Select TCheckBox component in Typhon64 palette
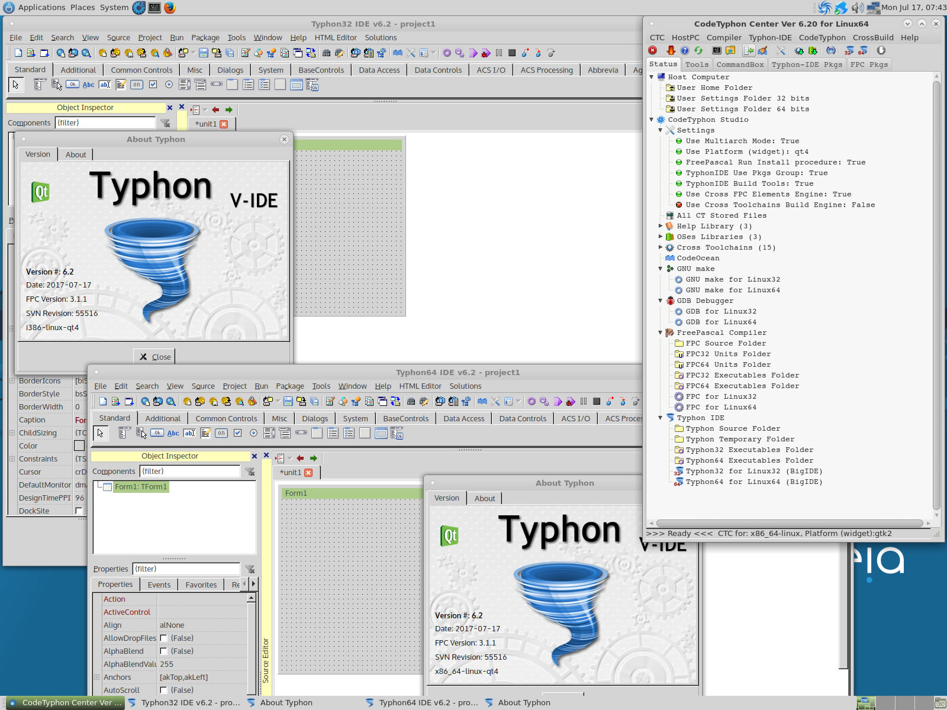The image size is (947, 710). pos(237,433)
